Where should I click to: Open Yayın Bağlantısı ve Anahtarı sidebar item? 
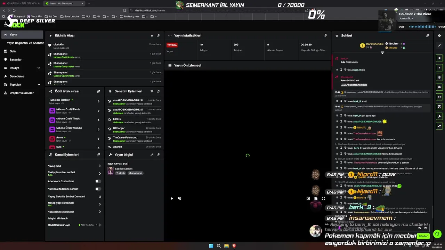[x=25, y=43]
